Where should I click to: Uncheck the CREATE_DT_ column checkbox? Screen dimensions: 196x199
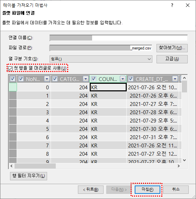[131, 79]
